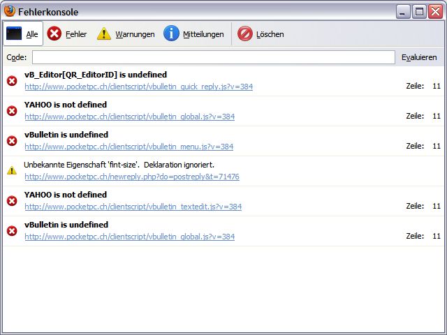Select 'vBulletin is undefined' text above menu.js

click(66, 135)
